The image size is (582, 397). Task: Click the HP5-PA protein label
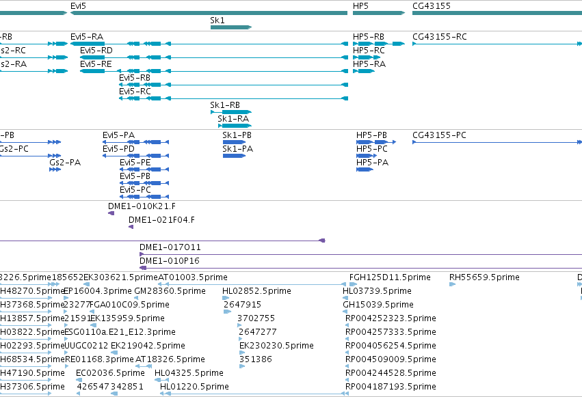coord(372,163)
